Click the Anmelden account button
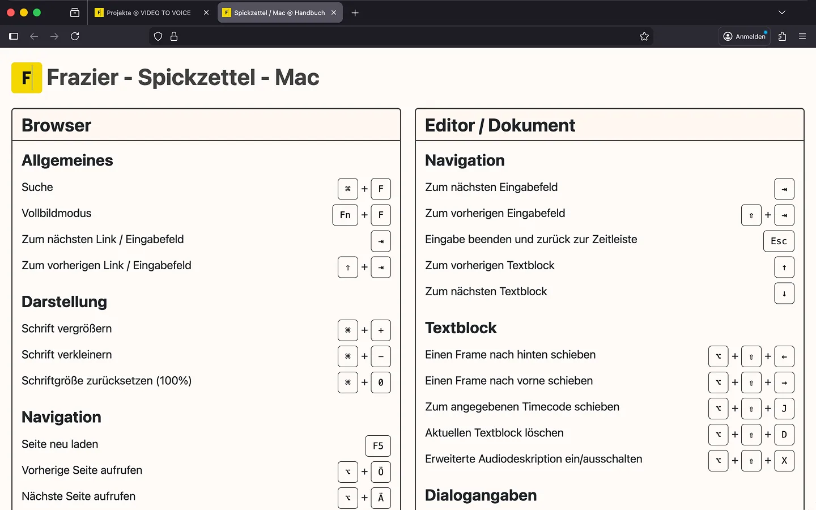The height and width of the screenshot is (510, 816). coord(745,36)
